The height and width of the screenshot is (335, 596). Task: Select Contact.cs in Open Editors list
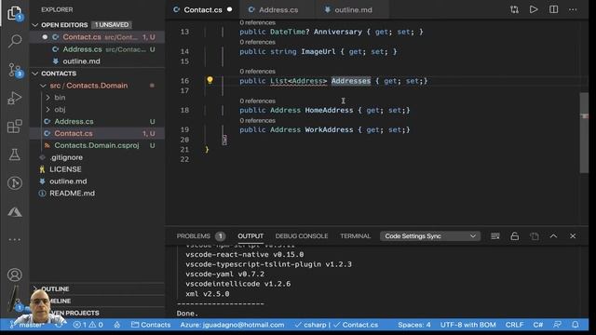point(98,37)
